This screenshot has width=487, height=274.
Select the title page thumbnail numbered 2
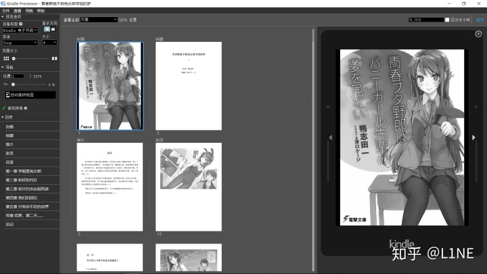pyautogui.click(x=189, y=86)
